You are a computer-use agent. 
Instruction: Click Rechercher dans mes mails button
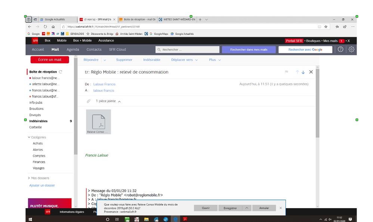coord(249,50)
